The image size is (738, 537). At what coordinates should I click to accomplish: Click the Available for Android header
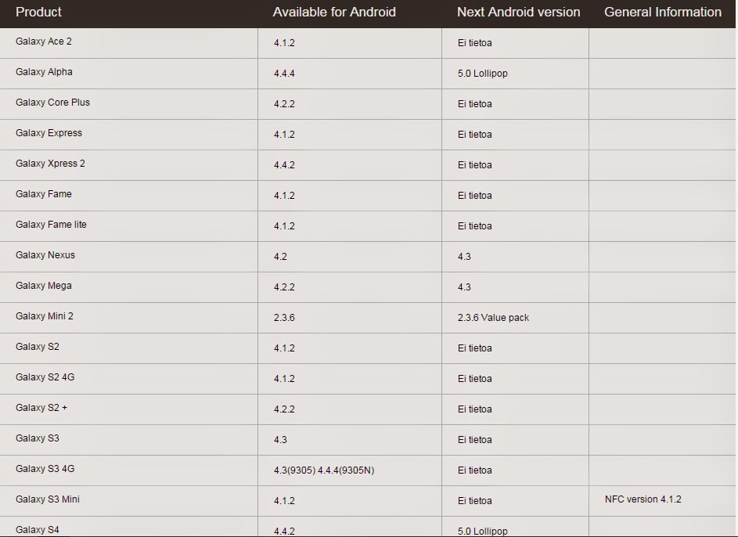(x=334, y=12)
